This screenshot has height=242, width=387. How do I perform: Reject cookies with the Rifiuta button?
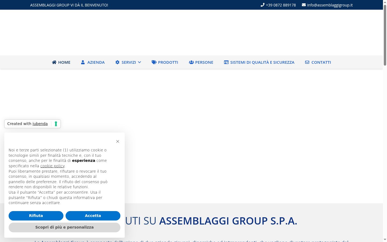(x=36, y=216)
